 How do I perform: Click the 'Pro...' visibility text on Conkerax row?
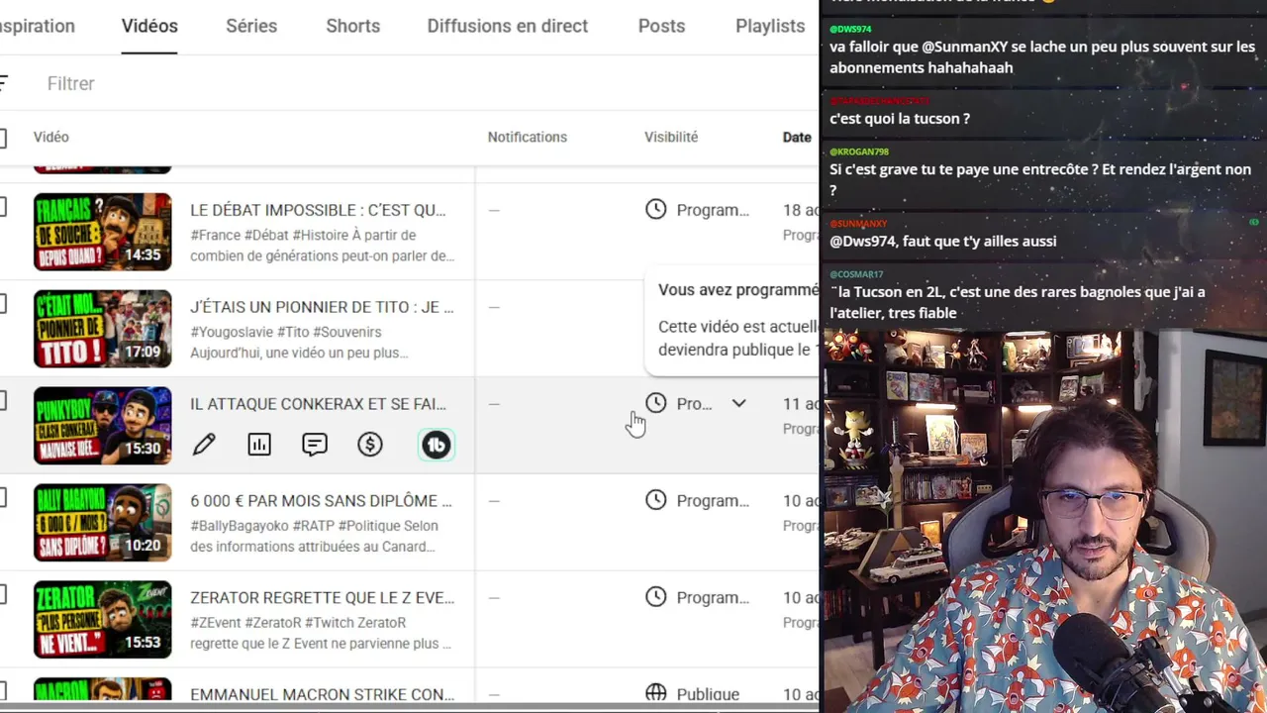694,404
